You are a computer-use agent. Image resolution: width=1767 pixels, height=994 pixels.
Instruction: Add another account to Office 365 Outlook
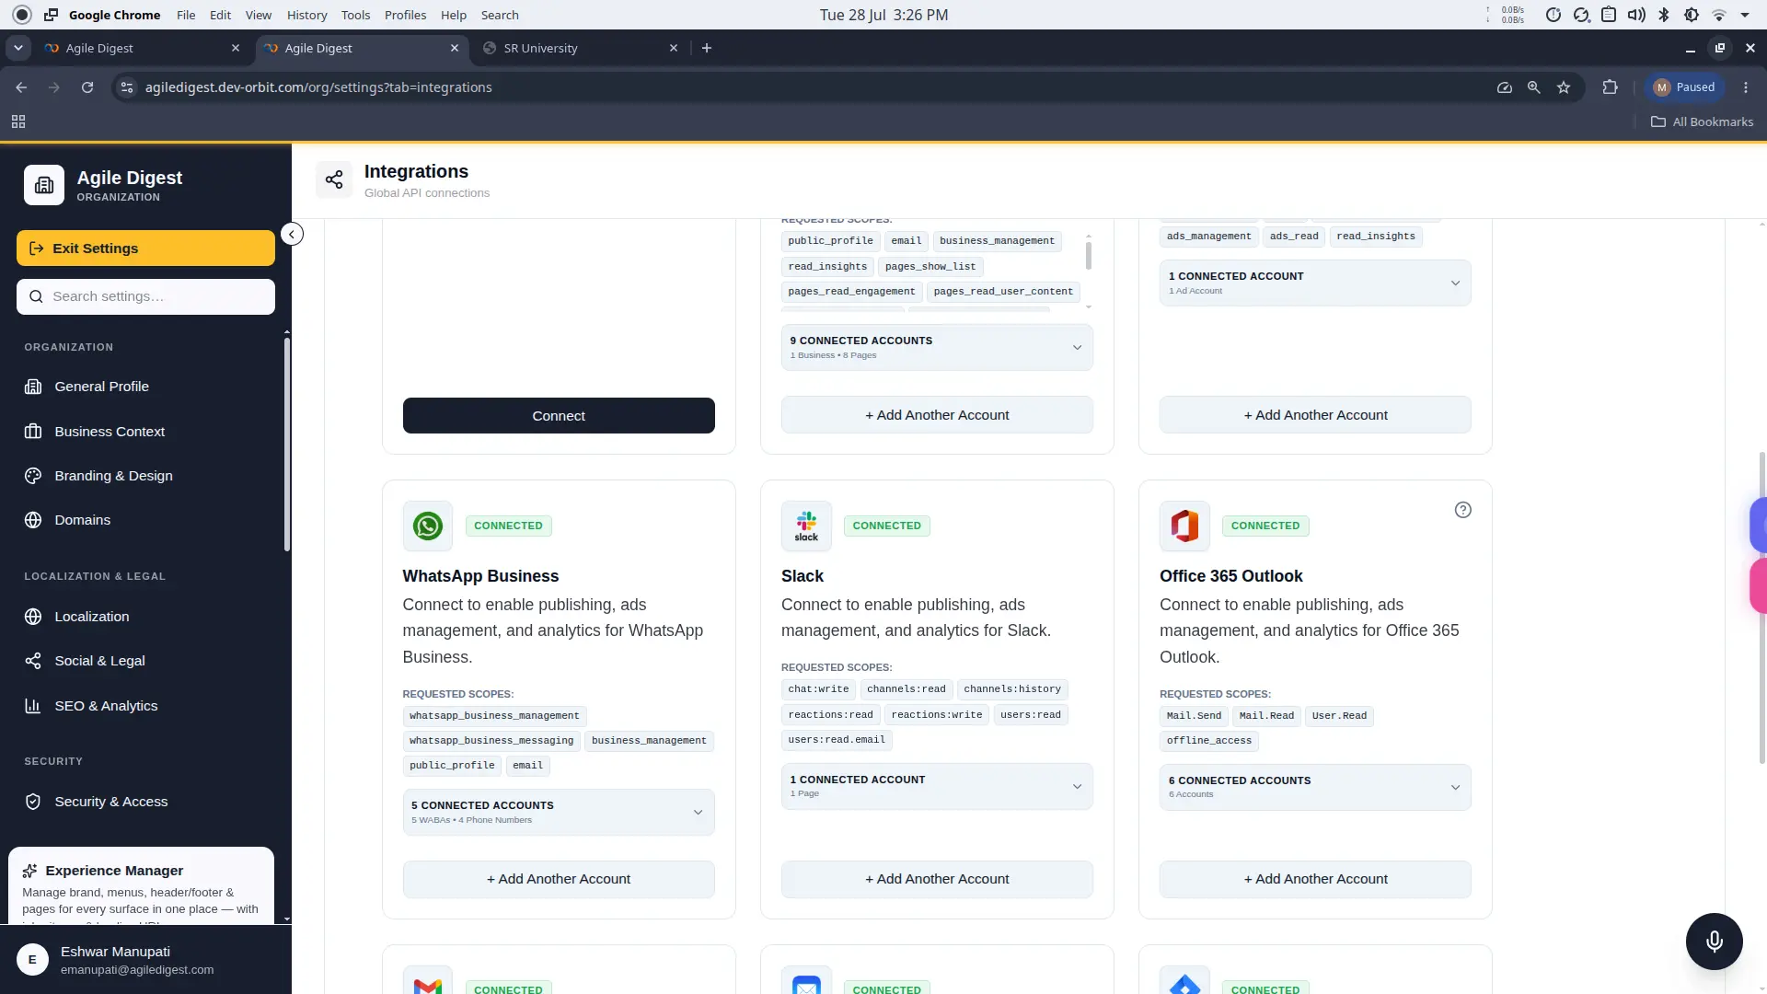1315,879
